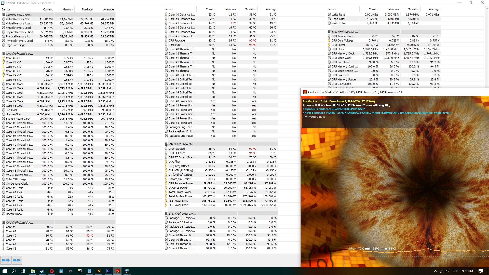Viewport: 489px width, 275px height.
Task: Open the Windows notification center
Action: coord(481,271)
